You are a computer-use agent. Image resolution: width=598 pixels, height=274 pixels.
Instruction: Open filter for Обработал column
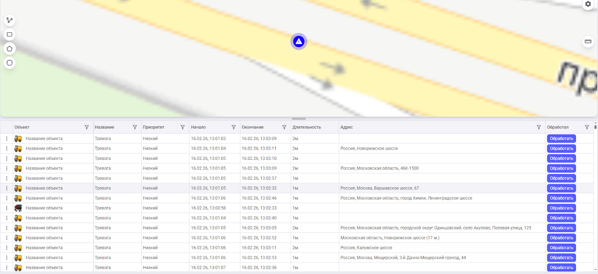pos(587,127)
